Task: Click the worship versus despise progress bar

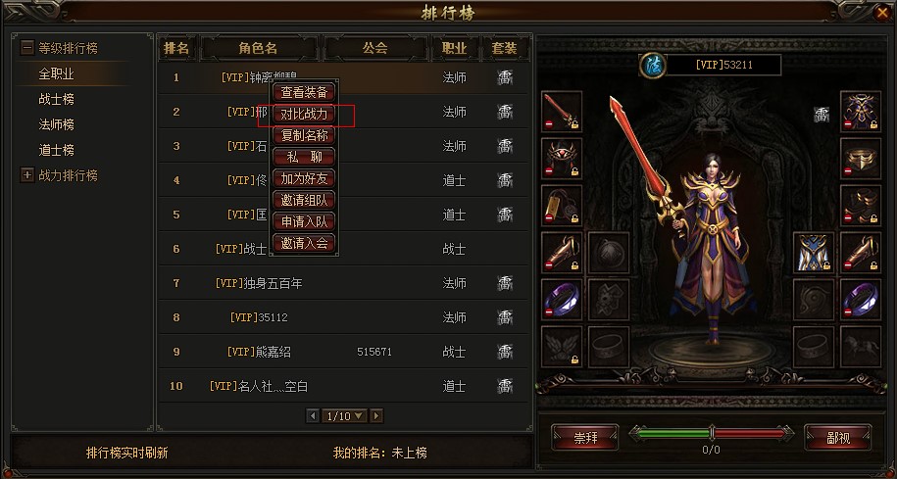Action: [711, 434]
